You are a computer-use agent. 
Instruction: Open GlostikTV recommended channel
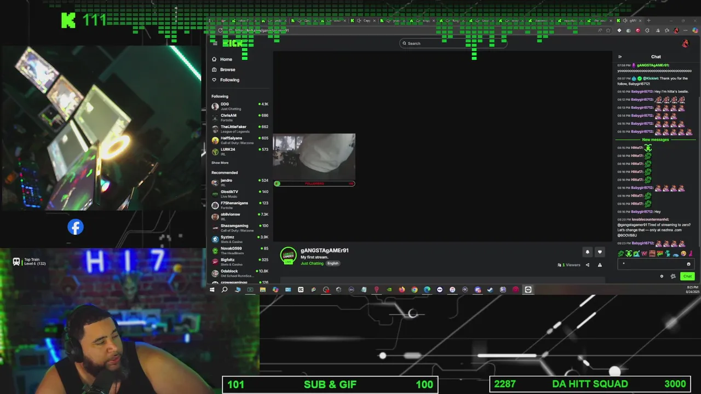(x=240, y=194)
